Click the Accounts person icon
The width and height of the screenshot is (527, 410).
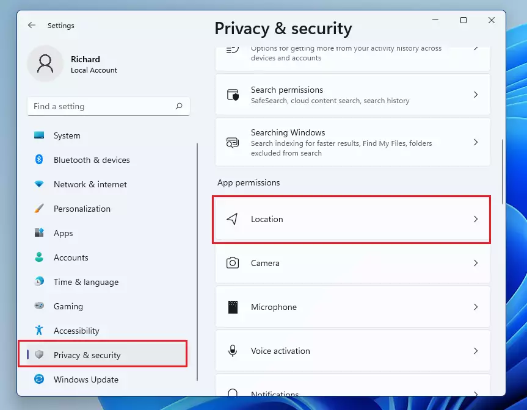39,257
